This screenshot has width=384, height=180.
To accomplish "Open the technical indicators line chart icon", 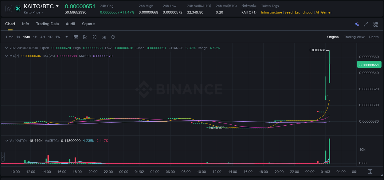I will click(85, 37).
